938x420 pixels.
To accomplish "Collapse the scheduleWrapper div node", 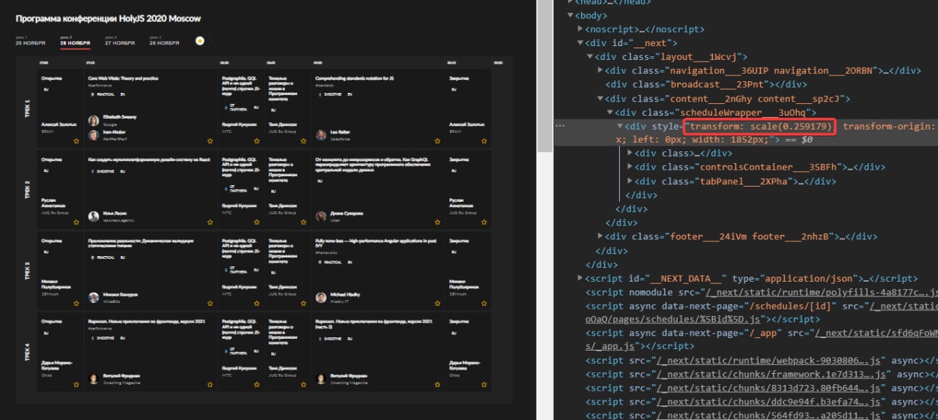I will pyautogui.click(x=610, y=113).
